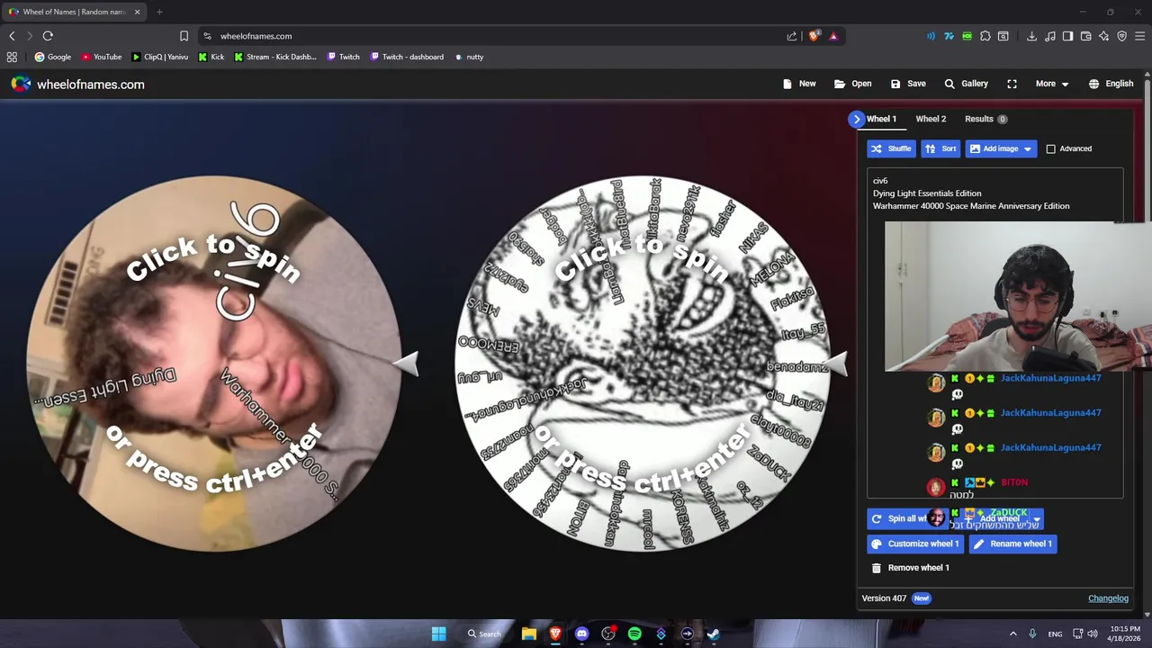Go back in browser history
Viewport: 1152px width, 648px height.
(12, 36)
